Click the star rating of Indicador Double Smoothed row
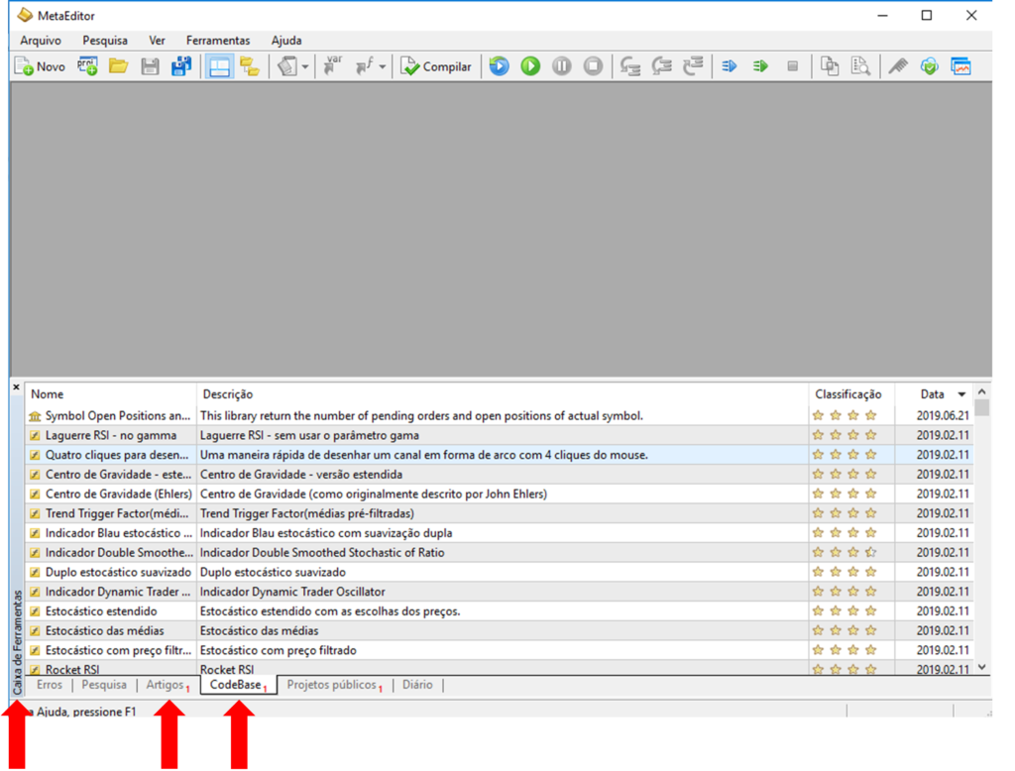 [845, 553]
